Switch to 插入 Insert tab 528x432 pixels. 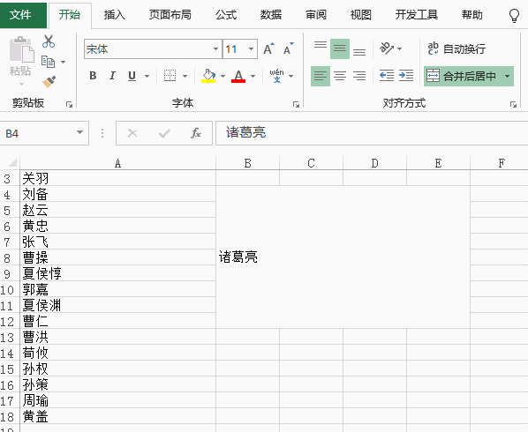tap(115, 15)
